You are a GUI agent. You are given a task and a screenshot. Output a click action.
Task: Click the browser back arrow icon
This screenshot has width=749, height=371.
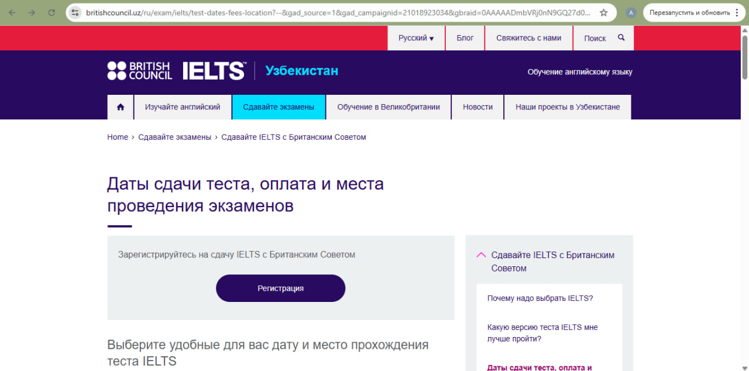(x=12, y=12)
